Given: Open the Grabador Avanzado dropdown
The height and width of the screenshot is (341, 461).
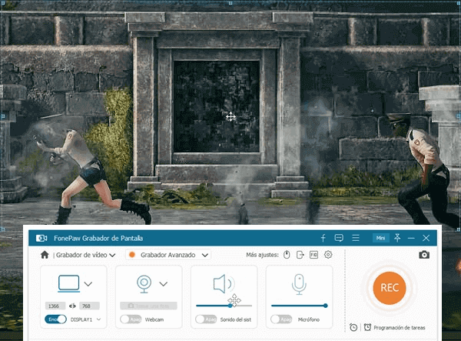Looking at the screenshot, I should tap(168, 255).
